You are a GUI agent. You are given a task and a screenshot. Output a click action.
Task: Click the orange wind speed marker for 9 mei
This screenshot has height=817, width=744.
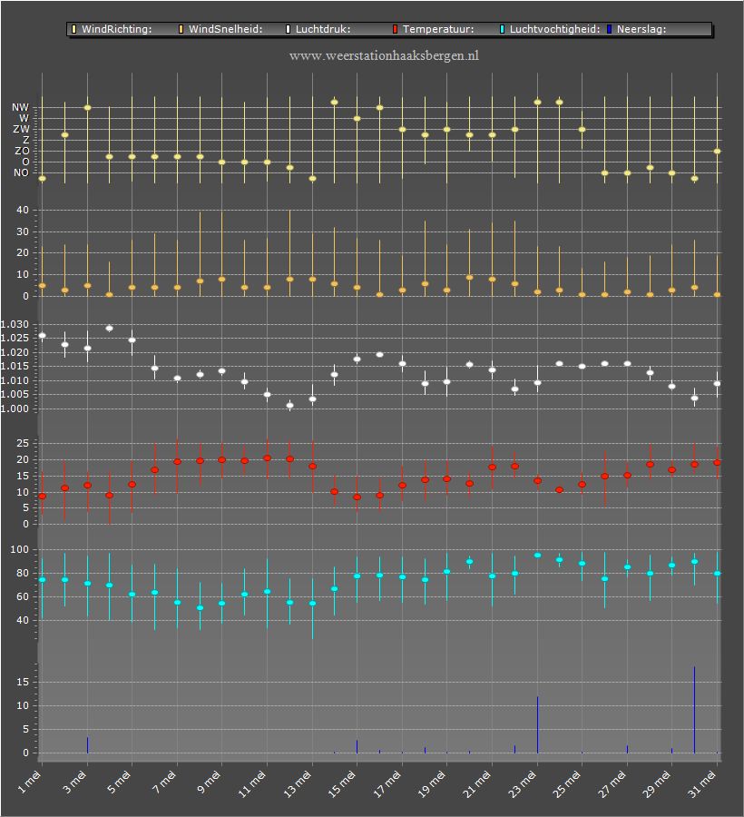coord(221,280)
